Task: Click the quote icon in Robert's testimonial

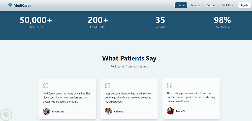Action: (108, 86)
